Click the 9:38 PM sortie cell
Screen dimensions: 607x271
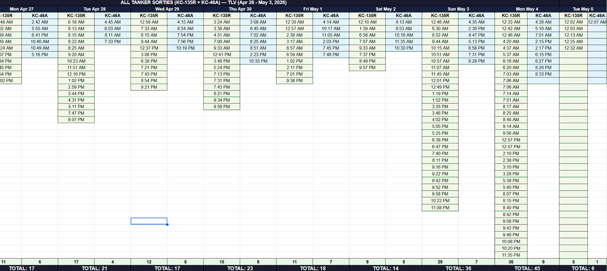click(294, 81)
